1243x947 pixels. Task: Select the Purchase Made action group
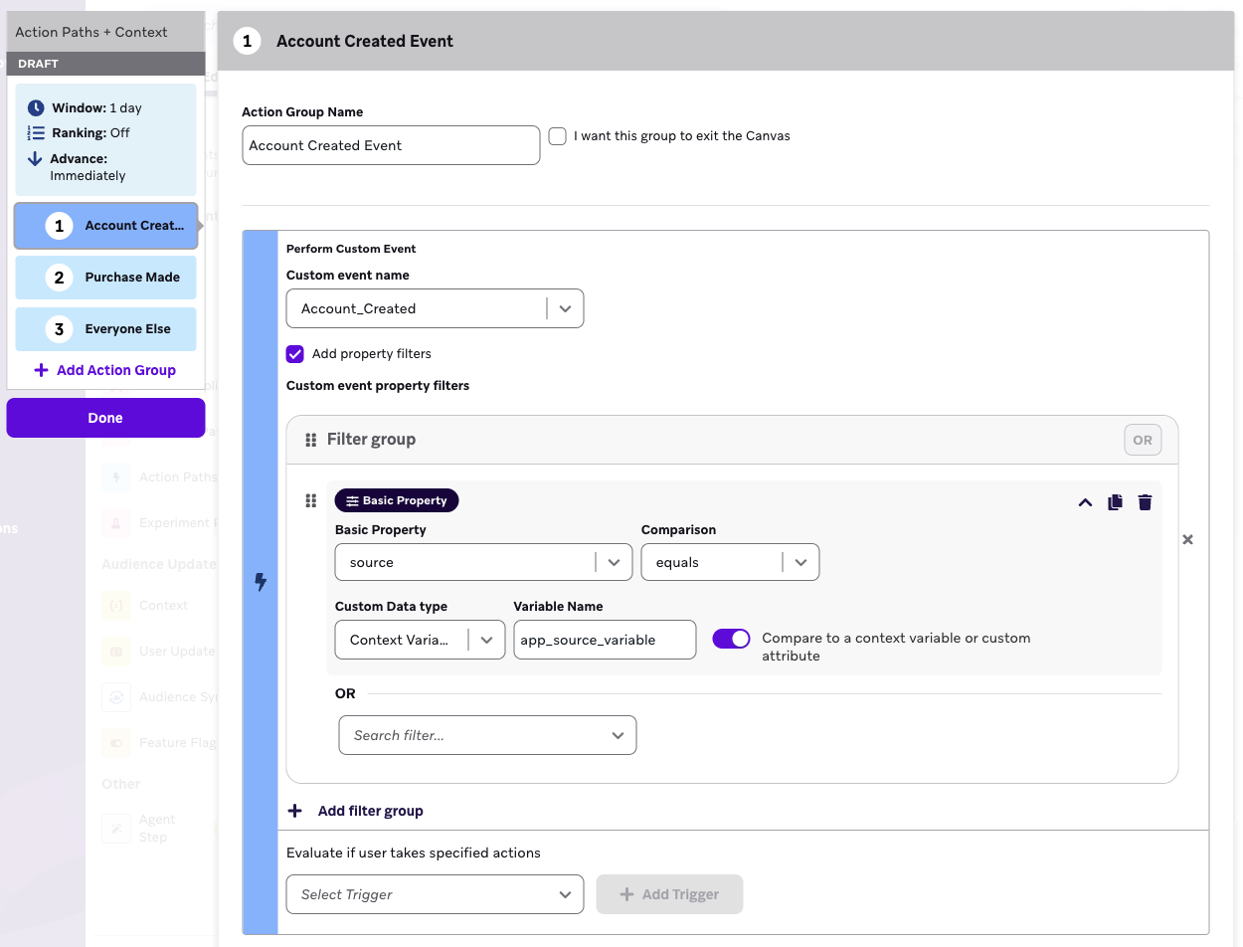tap(106, 278)
